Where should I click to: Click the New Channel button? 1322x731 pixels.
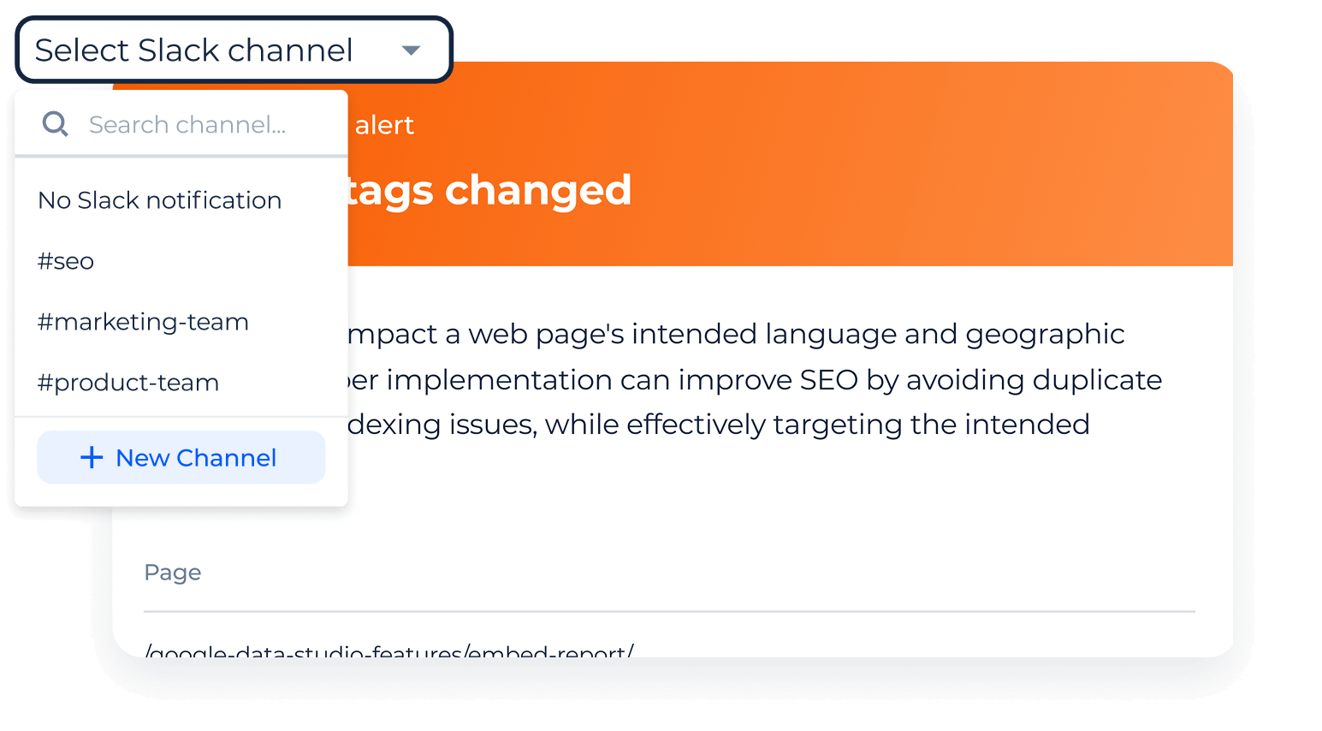[x=181, y=457]
